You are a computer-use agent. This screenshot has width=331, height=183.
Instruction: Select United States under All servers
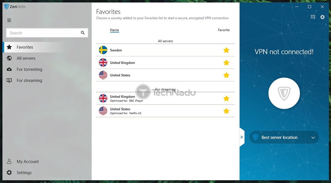[x=165, y=75]
